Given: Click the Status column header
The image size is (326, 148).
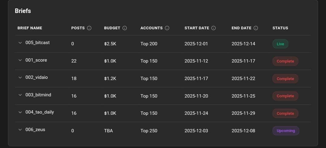Looking at the screenshot, I should click(280, 28).
